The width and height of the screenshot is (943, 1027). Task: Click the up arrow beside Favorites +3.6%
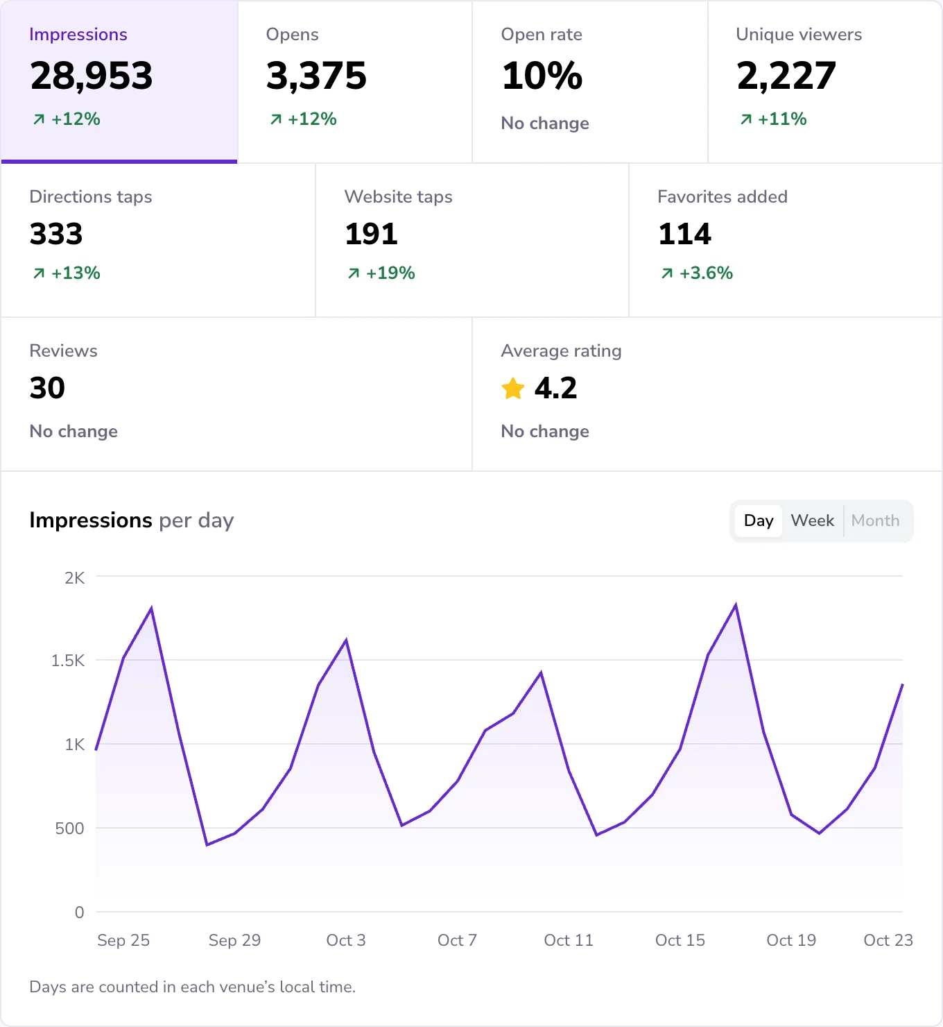pos(667,273)
